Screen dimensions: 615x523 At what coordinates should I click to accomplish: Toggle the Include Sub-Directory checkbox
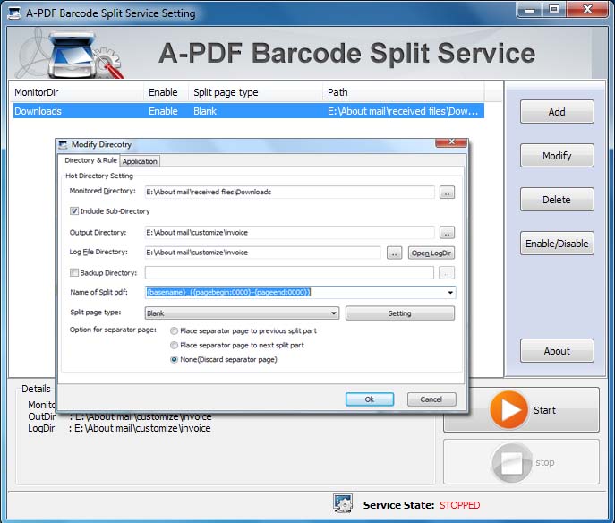pyautogui.click(x=74, y=211)
